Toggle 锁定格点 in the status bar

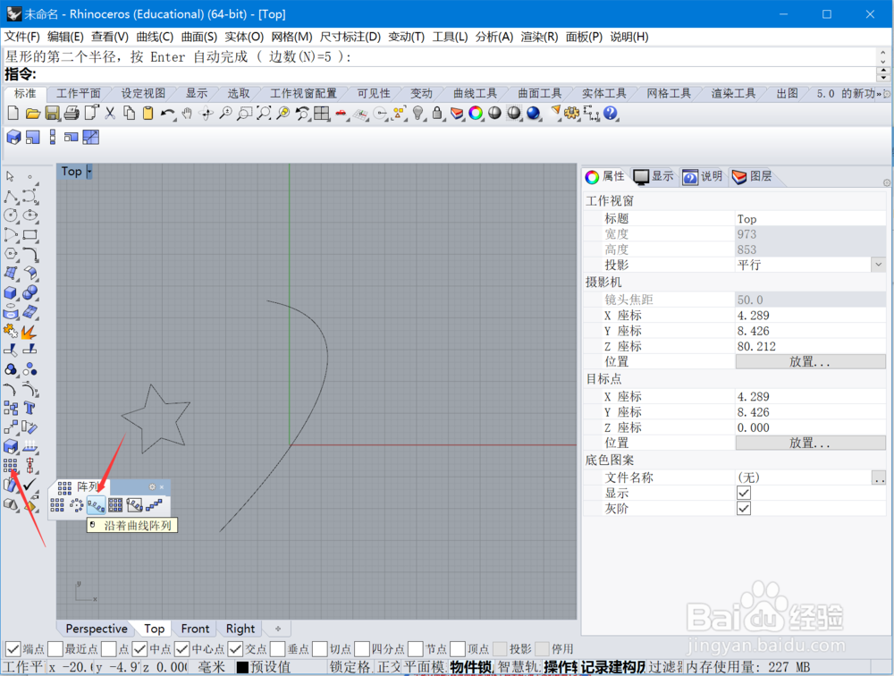pyautogui.click(x=350, y=667)
